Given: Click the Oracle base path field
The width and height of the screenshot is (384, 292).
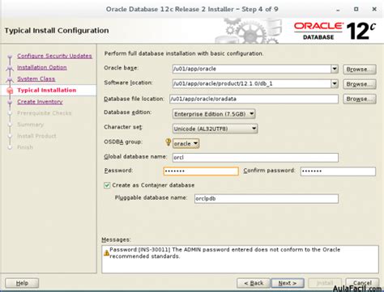Looking at the screenshot, I should pyautogui.click(x=252, y=69).
